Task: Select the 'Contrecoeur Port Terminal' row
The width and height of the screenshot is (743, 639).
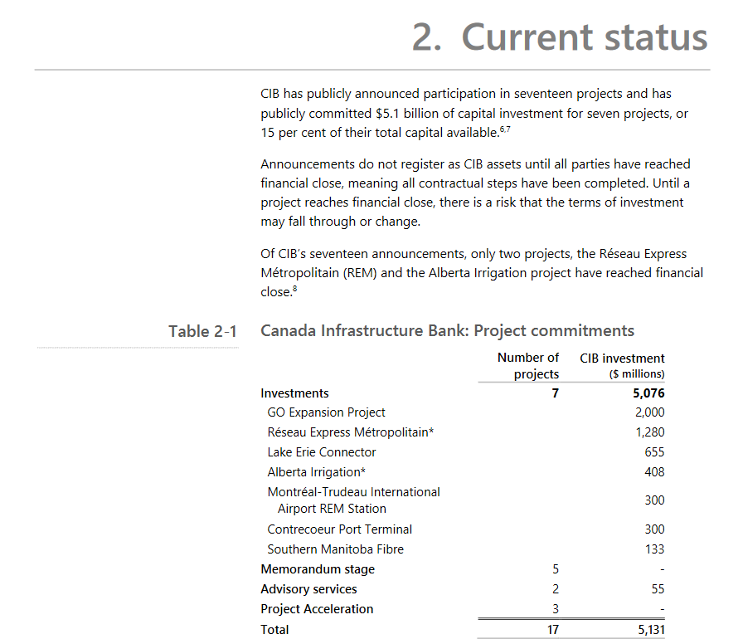Action: pos(339,529)
